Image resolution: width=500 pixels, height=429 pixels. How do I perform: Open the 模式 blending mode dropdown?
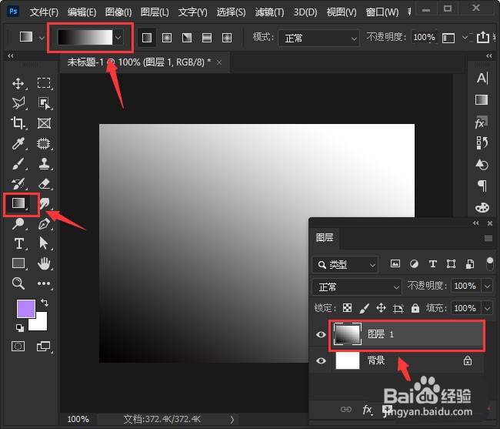pos(318,39)
